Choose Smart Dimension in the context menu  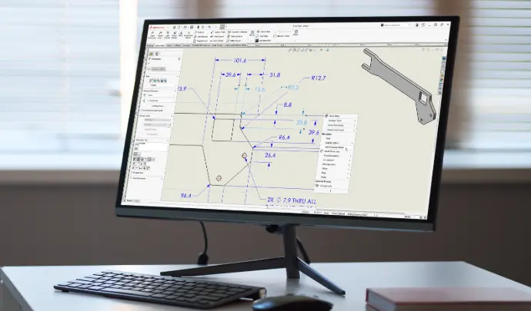[332, 151]
